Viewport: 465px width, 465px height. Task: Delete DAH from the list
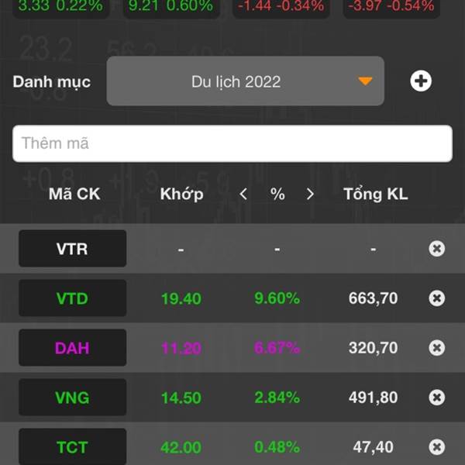point(436,347)
